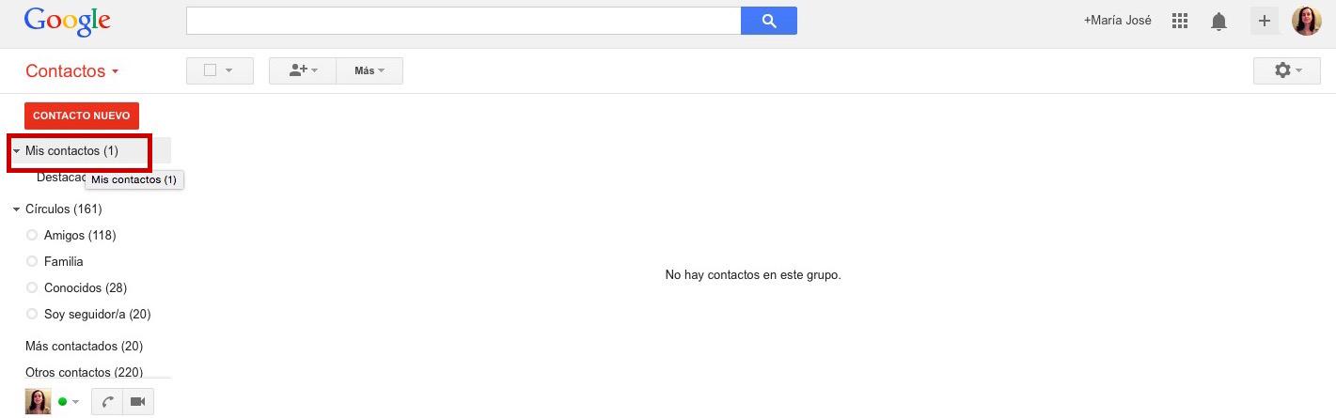This screenshot has height=418, width=1336.
Task: Tick the select-all checkbox in the toolbar
Action: [211, 70]
